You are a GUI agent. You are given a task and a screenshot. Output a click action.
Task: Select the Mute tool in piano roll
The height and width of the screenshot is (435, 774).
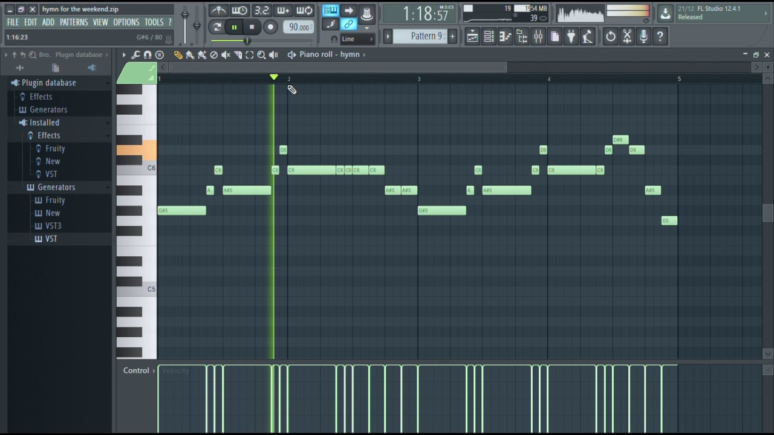tap(226, 55)
